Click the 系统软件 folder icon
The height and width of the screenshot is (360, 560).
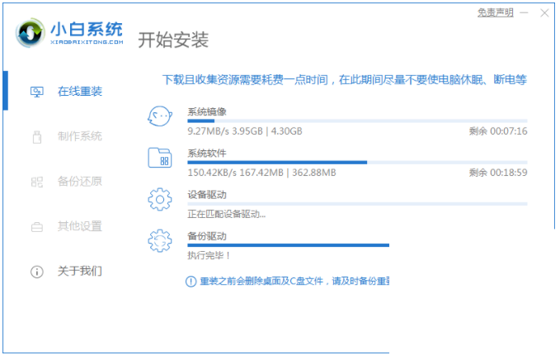tap(159, 158)
